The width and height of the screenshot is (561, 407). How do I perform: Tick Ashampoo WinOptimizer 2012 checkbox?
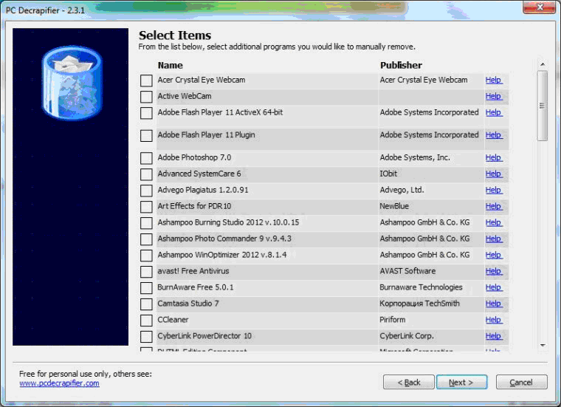[x=146, y=256]
